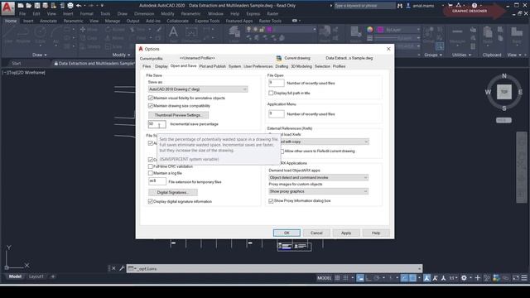Expand the Utilities panel flyout
The width and height of the screenshot is (530, 298).
461,55
